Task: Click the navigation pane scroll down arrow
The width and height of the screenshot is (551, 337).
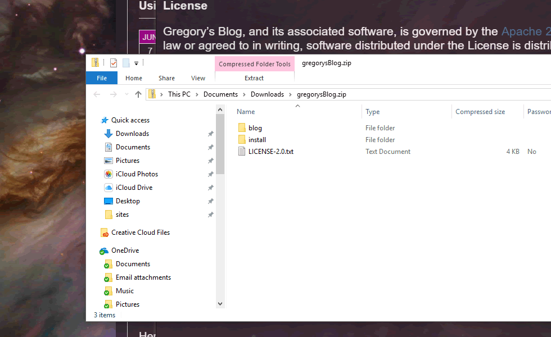Action: [220, 304]
